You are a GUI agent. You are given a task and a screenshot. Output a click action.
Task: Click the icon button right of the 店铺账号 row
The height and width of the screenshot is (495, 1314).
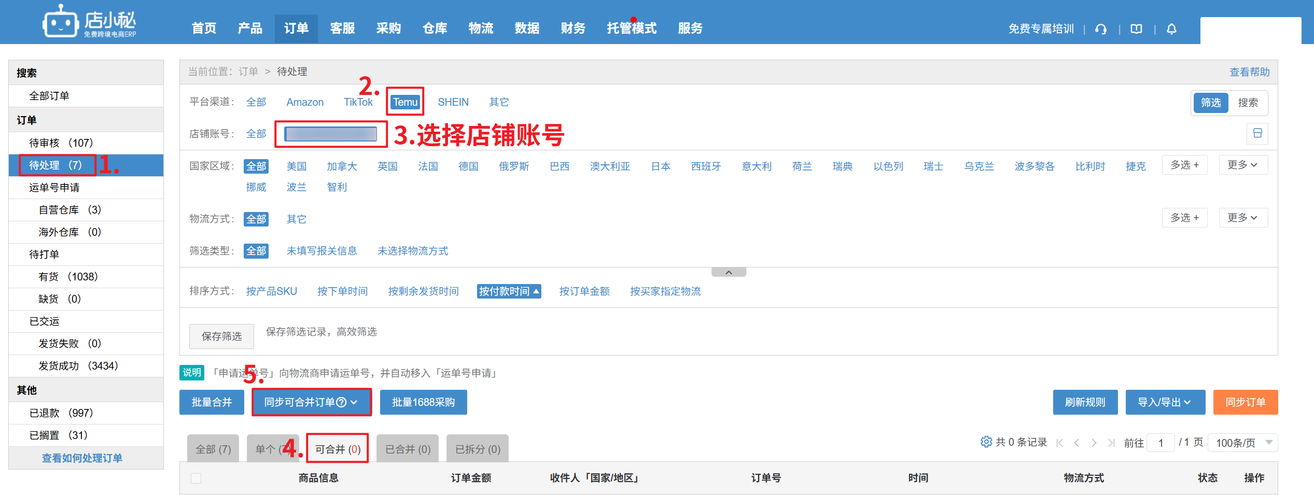[1257, 133]
